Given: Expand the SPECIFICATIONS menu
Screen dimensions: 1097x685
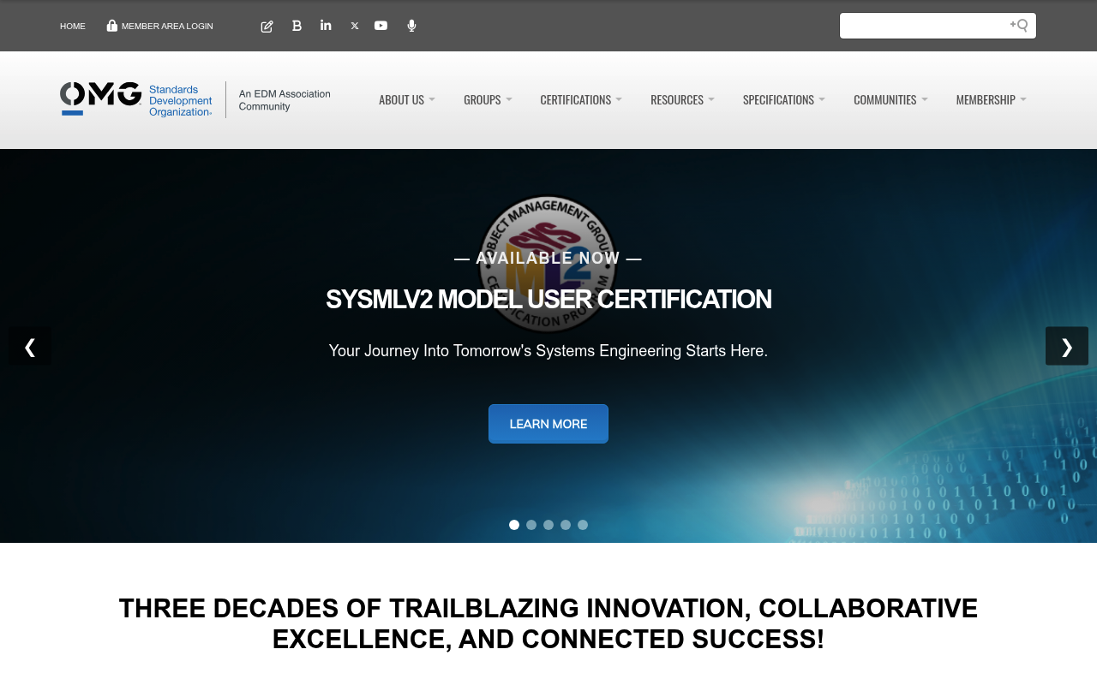Looking at the screenshot, I should [x=784, y=99].
